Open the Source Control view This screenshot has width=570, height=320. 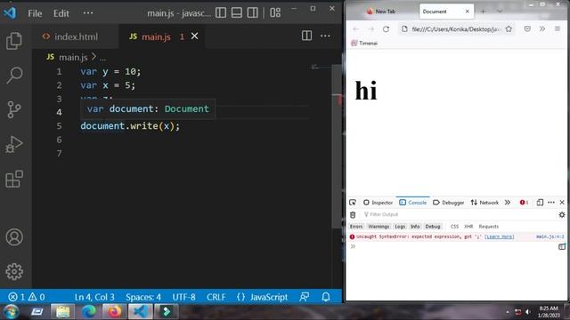[14, 109]
